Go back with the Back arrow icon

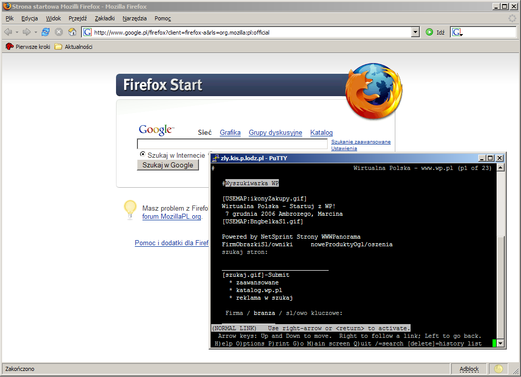(x=8, y=32)
